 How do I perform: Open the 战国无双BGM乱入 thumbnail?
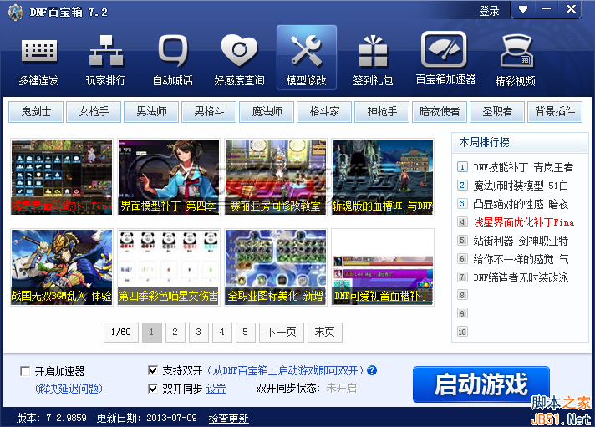tap(62, 267)
